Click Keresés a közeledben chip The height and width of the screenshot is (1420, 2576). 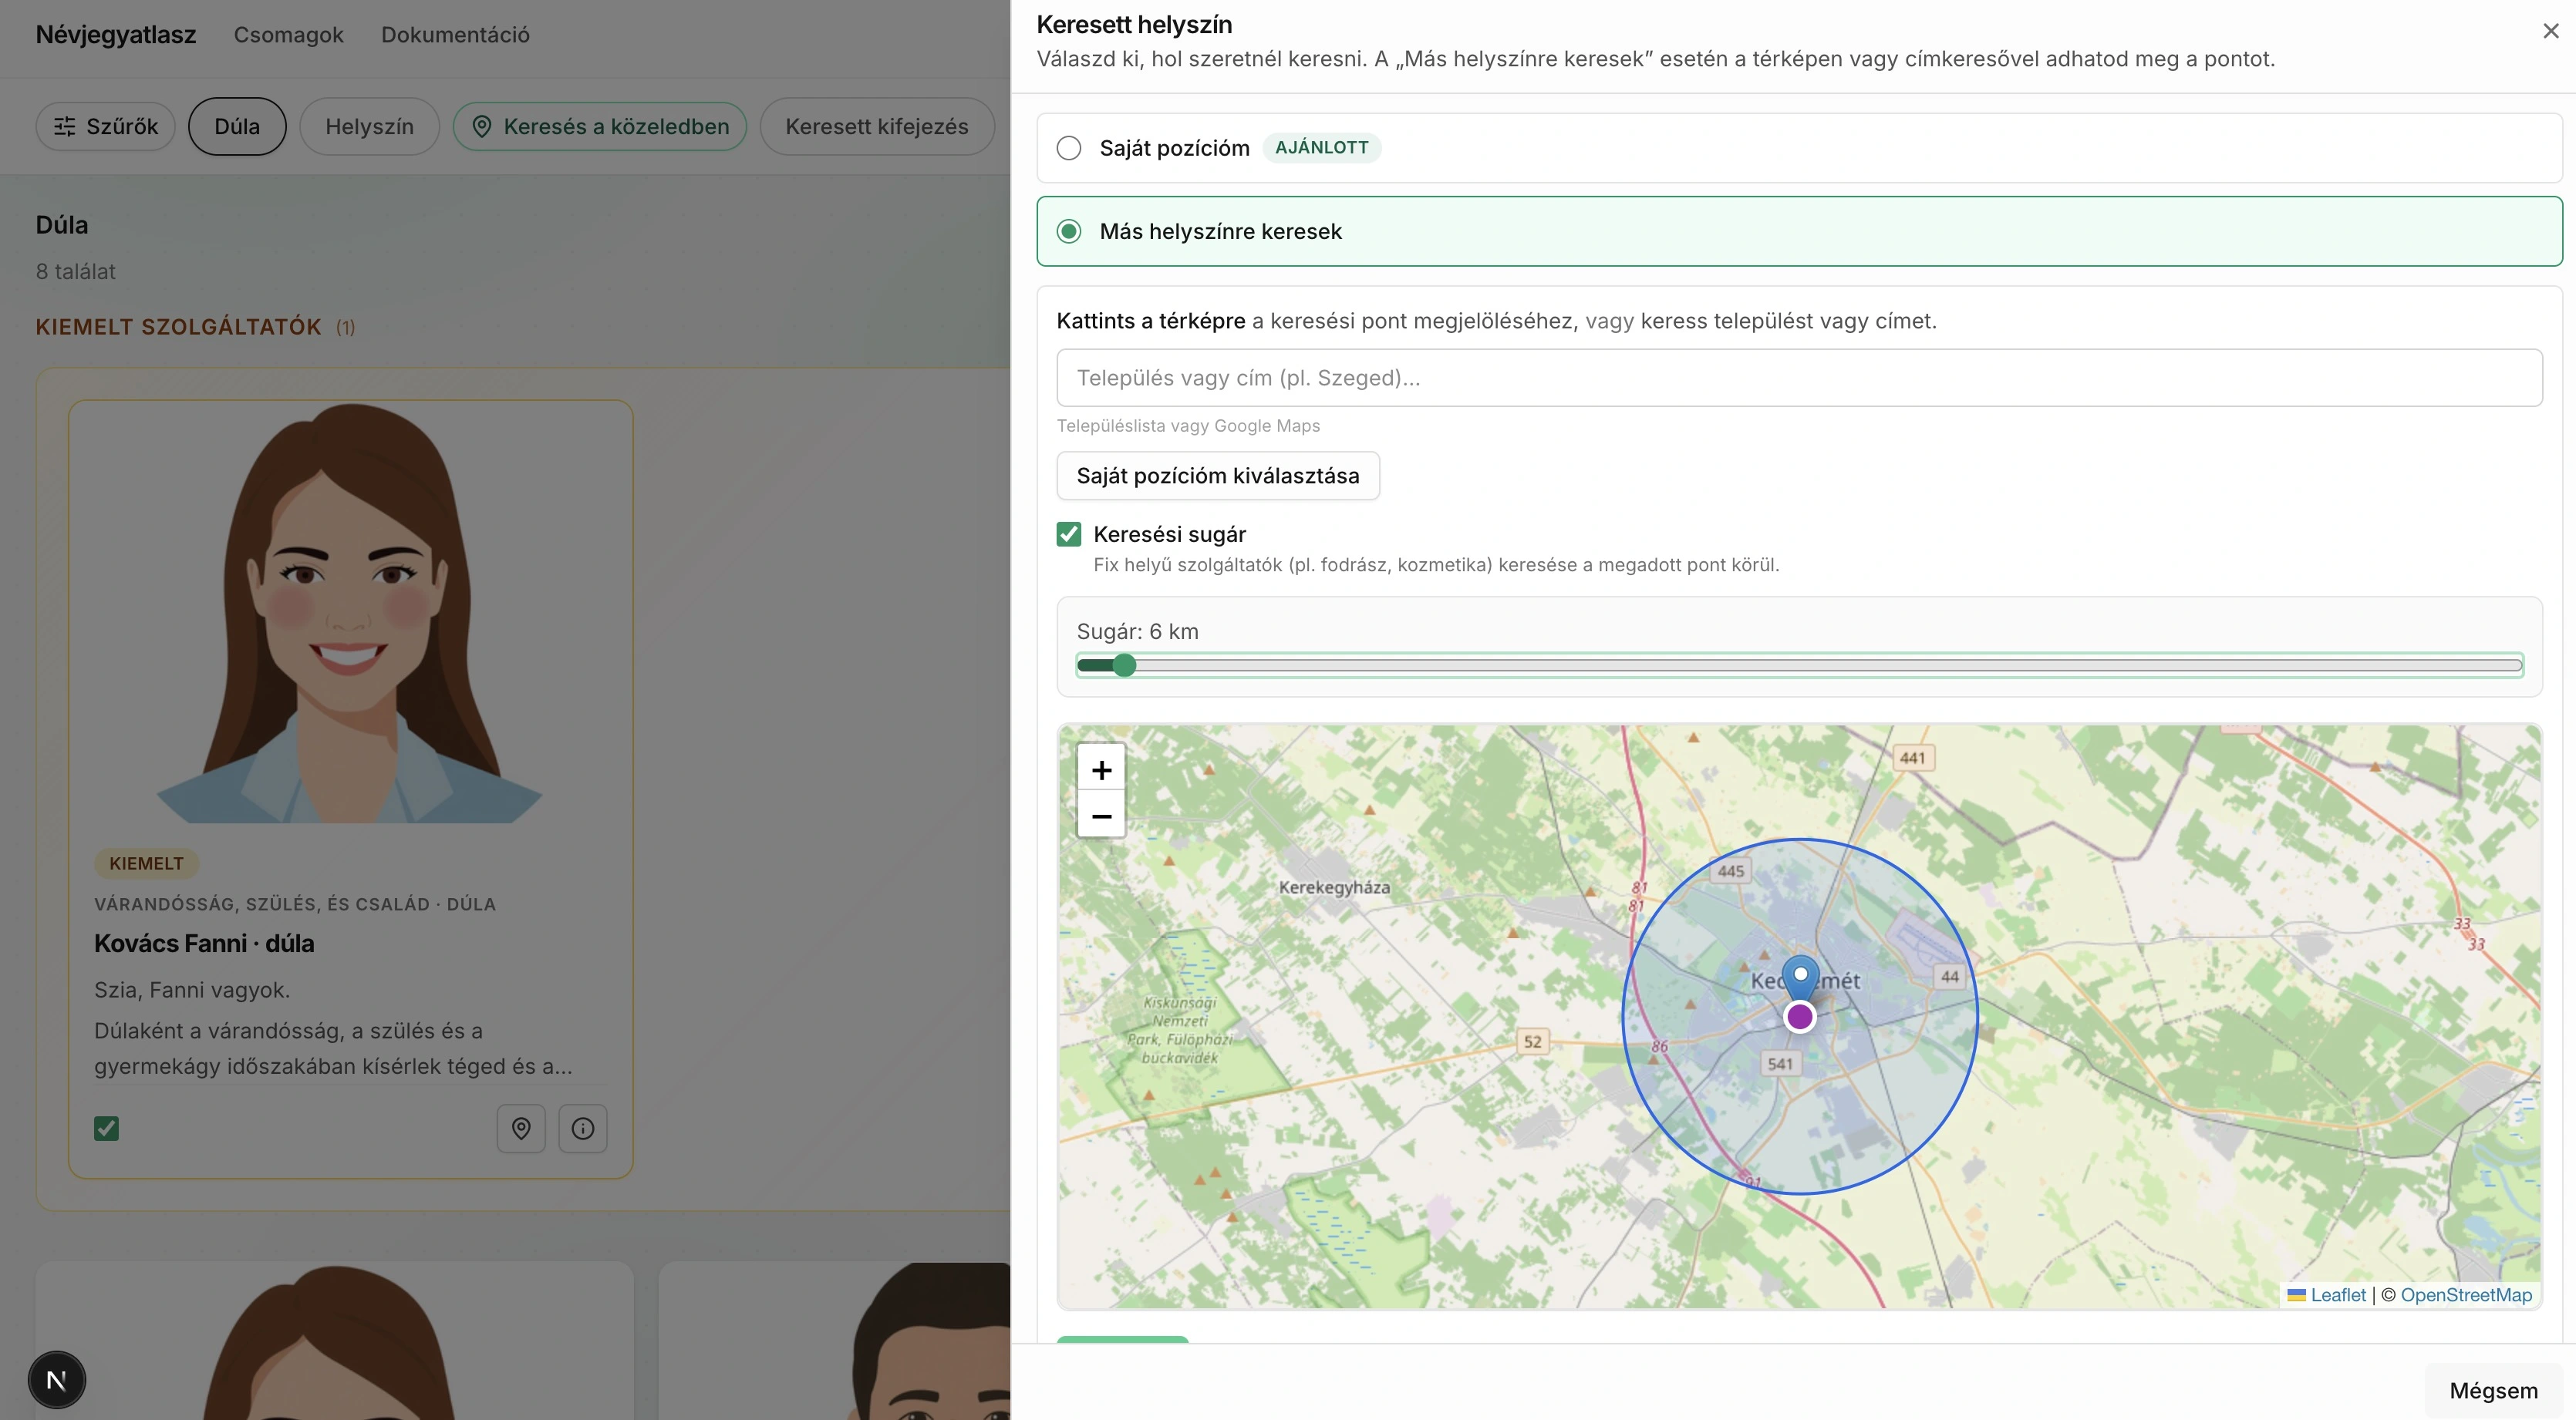click(600, 127)
